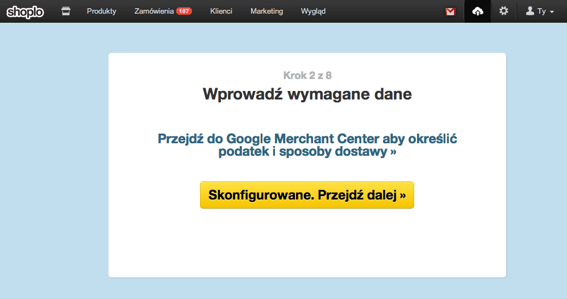Open the Wygląd menu
The width and height of the screenshot is (567, 299).
coord(313,11)
